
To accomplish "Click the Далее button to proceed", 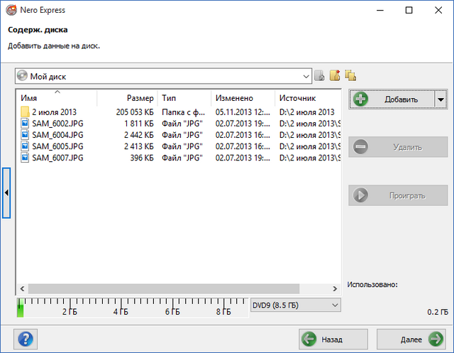I will coord(411,339).
